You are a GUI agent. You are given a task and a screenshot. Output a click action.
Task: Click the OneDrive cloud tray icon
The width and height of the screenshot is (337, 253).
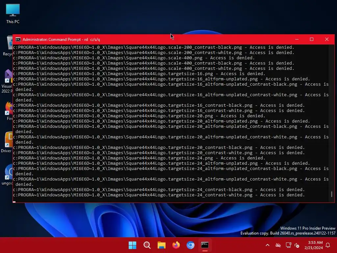[278, 245]
